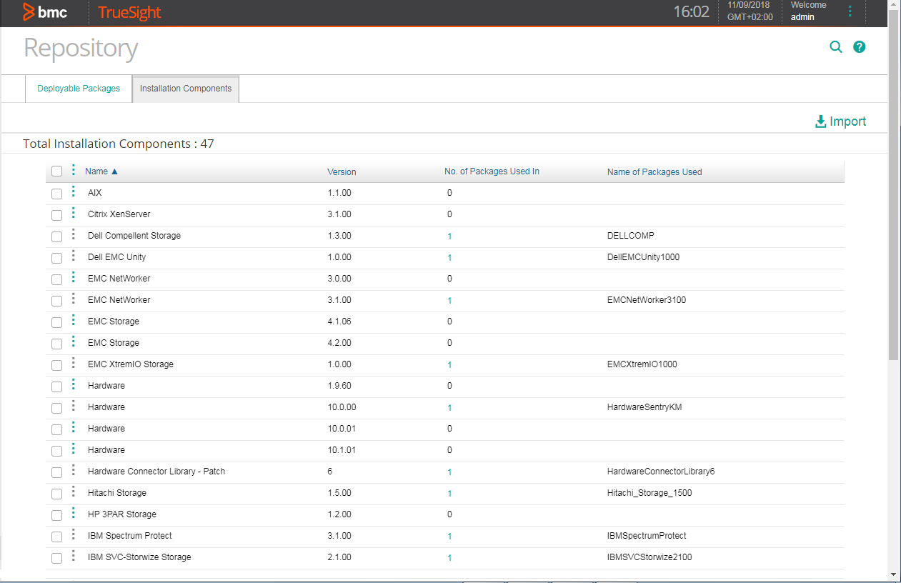
Task: Open action menu for EMC Storage 4.2.00
Action: point(74,342)
